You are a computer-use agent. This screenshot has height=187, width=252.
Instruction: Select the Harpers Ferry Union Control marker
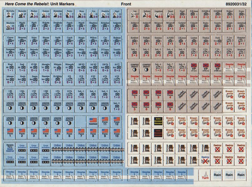tap(10, 148)
